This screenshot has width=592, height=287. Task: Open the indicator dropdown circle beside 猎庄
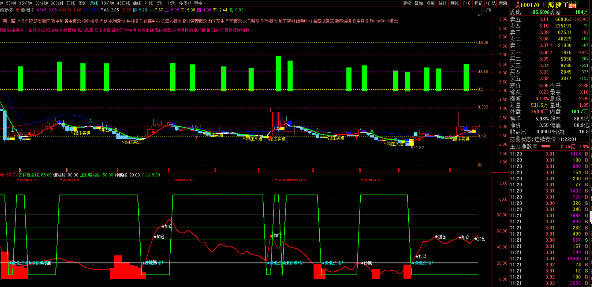(x=23, y=10)
